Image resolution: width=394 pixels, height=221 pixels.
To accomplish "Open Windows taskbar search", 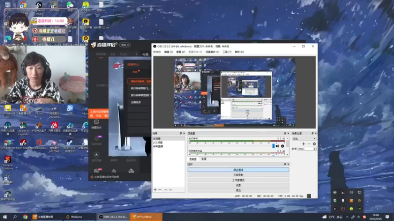I will [x=15, y=217].
